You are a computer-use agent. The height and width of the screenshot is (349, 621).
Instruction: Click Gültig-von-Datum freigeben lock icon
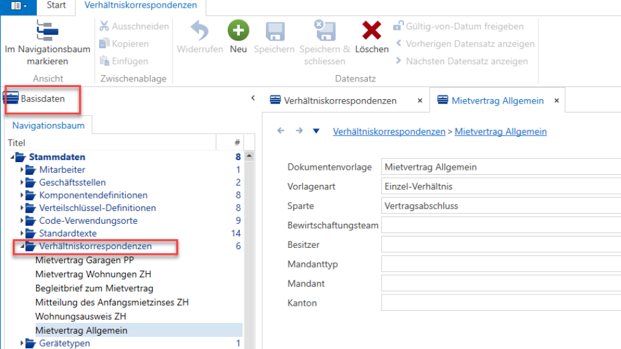pos(398,25)
